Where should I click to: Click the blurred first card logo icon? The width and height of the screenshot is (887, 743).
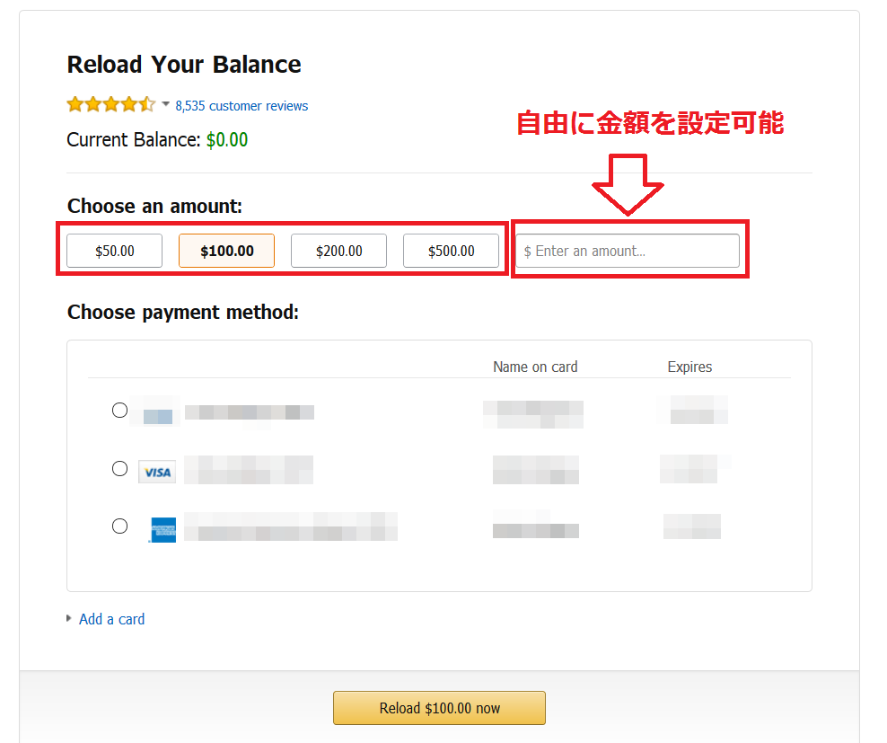click(x=157, y=417)
